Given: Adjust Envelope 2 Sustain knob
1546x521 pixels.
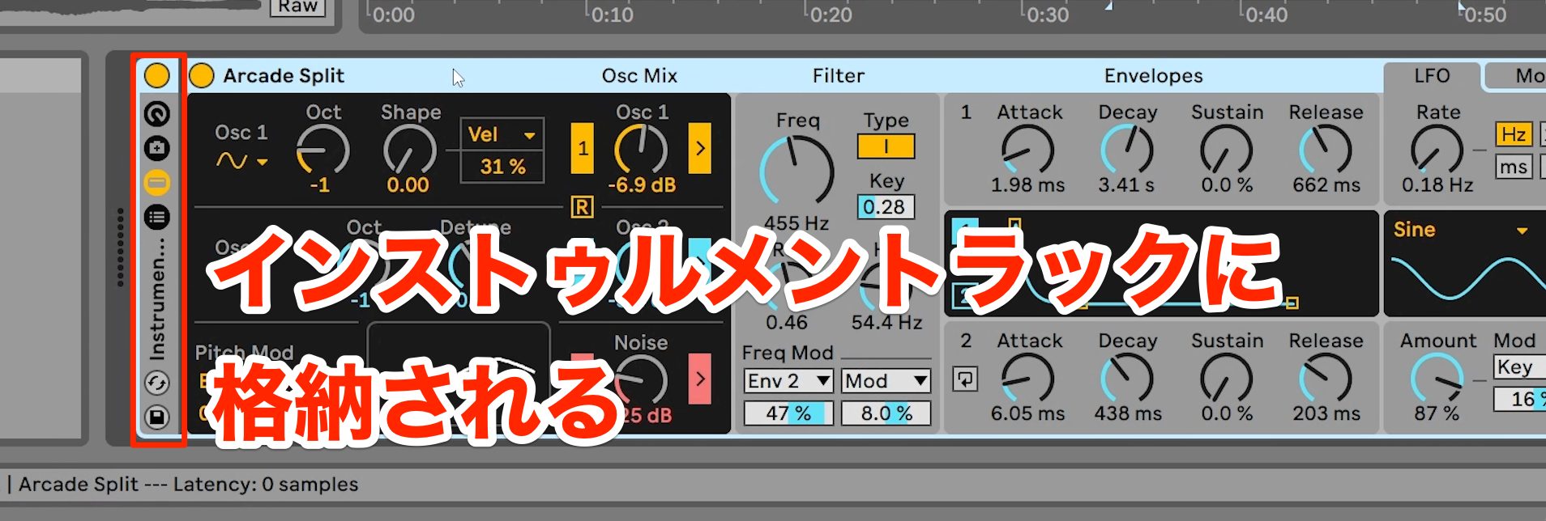Looking at the screenshot, I should [1227, 379].
